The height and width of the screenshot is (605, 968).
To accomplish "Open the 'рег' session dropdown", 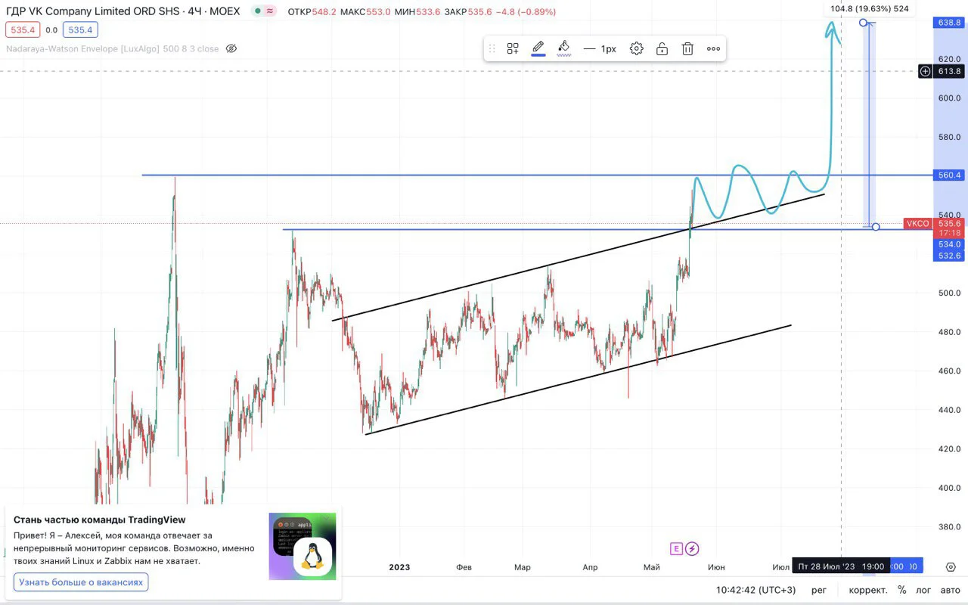I will point(820,590).
